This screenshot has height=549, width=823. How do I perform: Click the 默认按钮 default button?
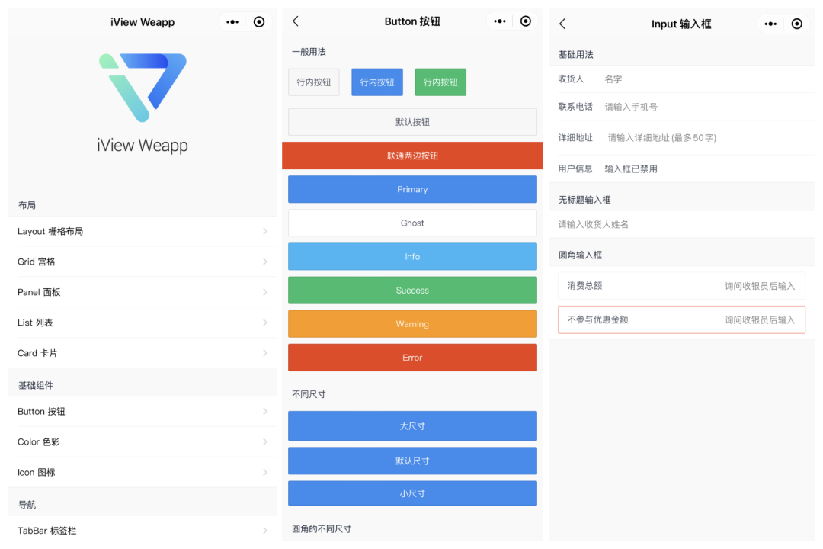[x=412, y=122]
